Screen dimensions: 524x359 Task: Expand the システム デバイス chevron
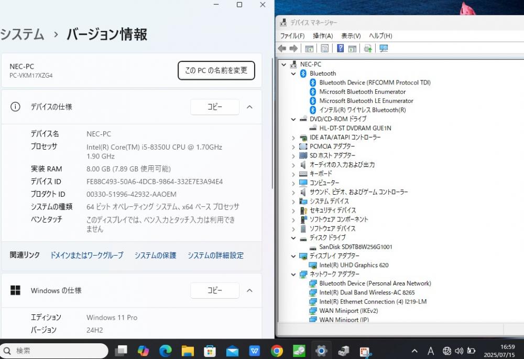(x=293, y=202)
